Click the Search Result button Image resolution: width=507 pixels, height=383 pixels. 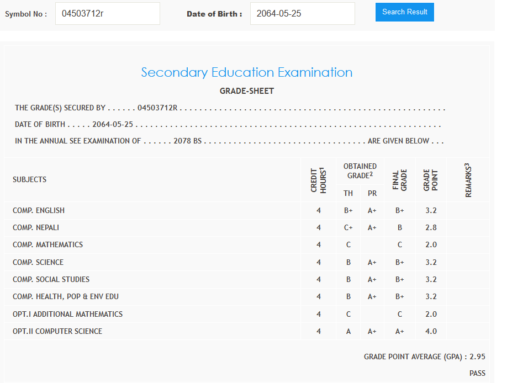[404, 12]
